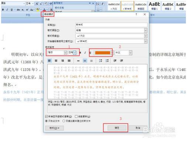Image resolution: width=187 pixels, height=143 pixels.
Task: Click decrease indent icon in dialog
Action: click(115, 61)
